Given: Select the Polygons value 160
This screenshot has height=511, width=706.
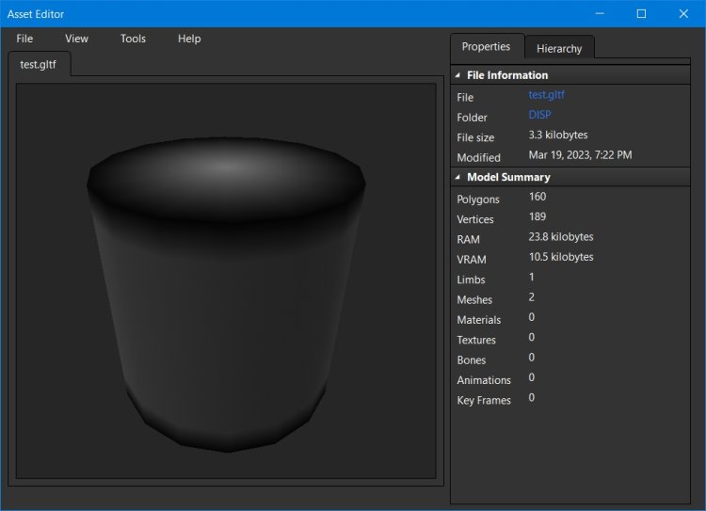Looking at the screenshot, I should coord(538,197).
